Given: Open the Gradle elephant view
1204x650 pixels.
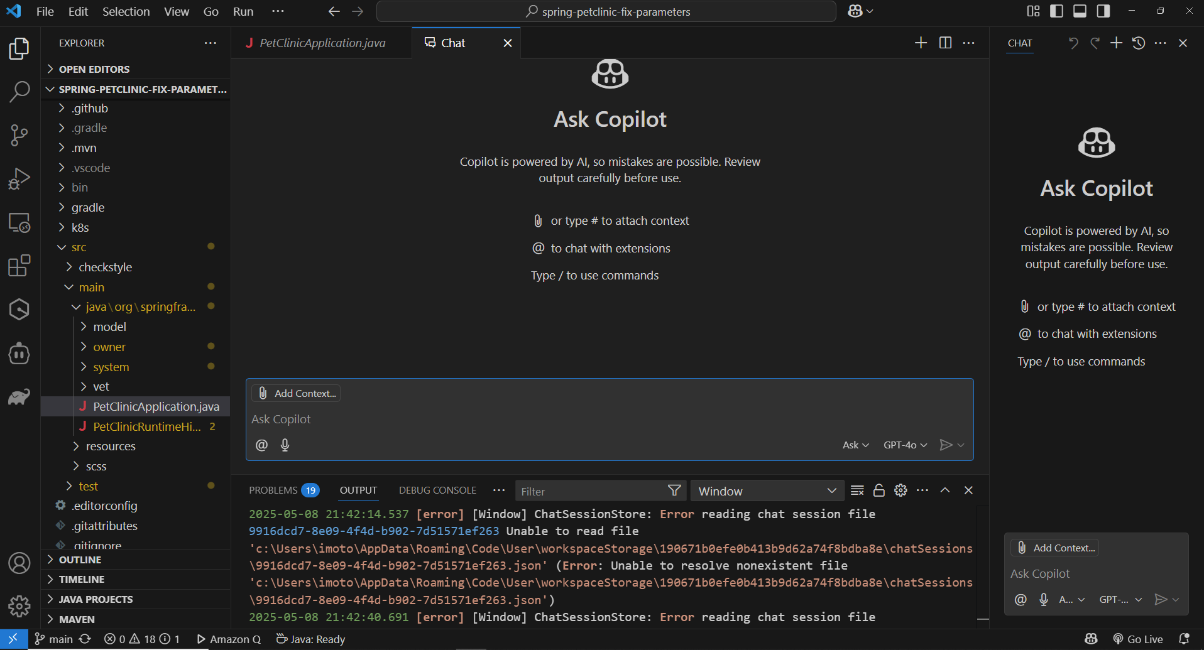Looking at the screenshot, I should pyautogui.click(x=19, y=397).
